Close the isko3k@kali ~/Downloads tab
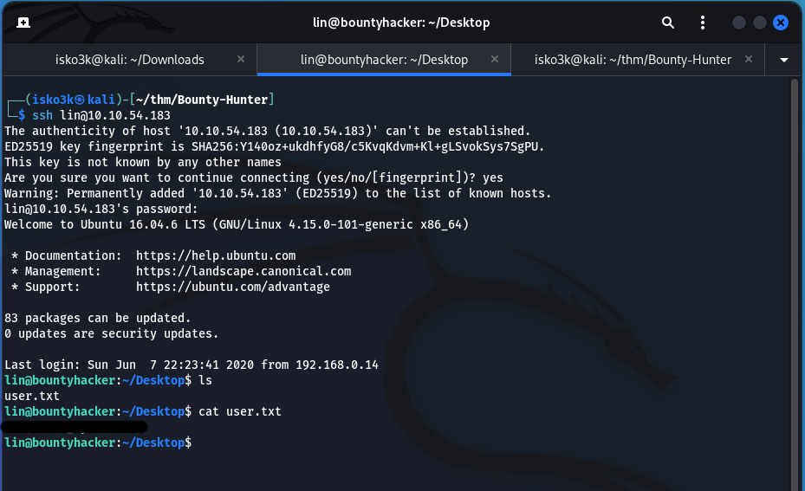 241,60
